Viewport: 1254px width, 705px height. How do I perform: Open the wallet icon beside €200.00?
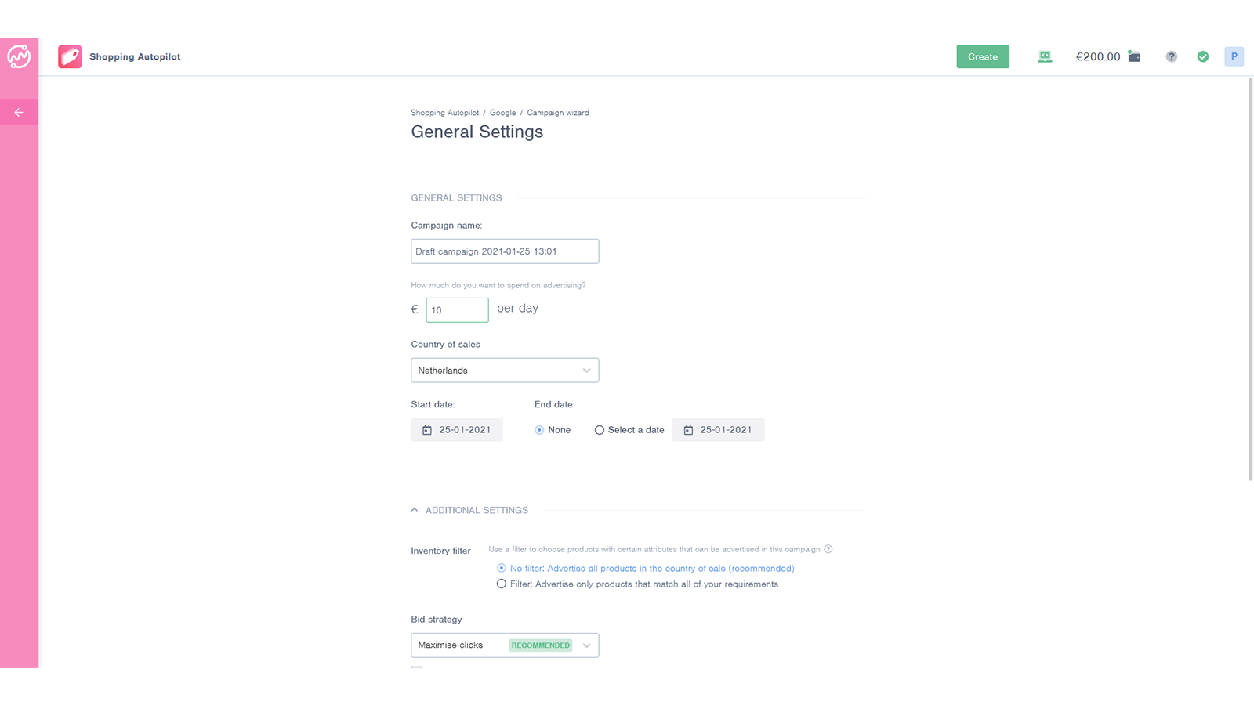coord(1134,56)
